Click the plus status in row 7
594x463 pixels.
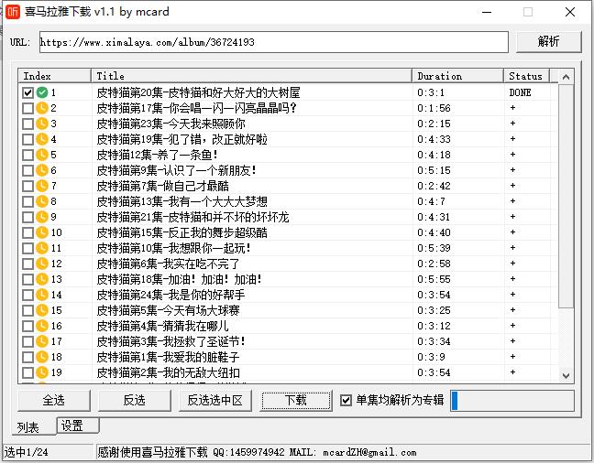(x=513, y=186)
